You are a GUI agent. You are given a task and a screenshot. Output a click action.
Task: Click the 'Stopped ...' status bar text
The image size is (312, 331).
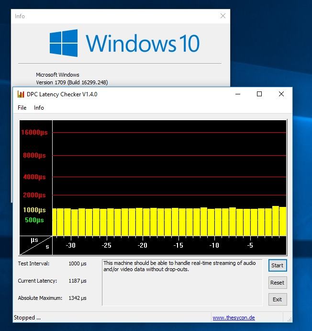(27, 318)
